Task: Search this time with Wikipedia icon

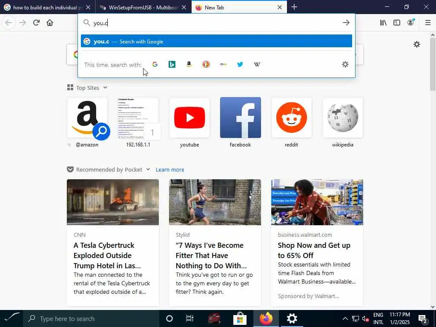Action: click(257, 64)
